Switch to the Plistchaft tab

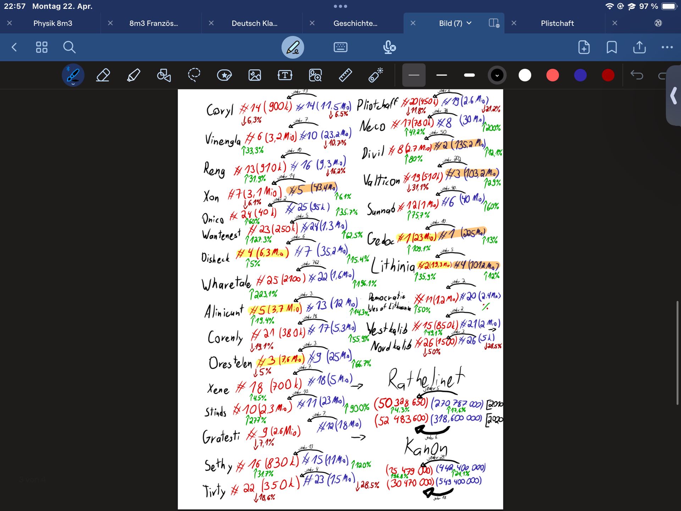(557, 23)
